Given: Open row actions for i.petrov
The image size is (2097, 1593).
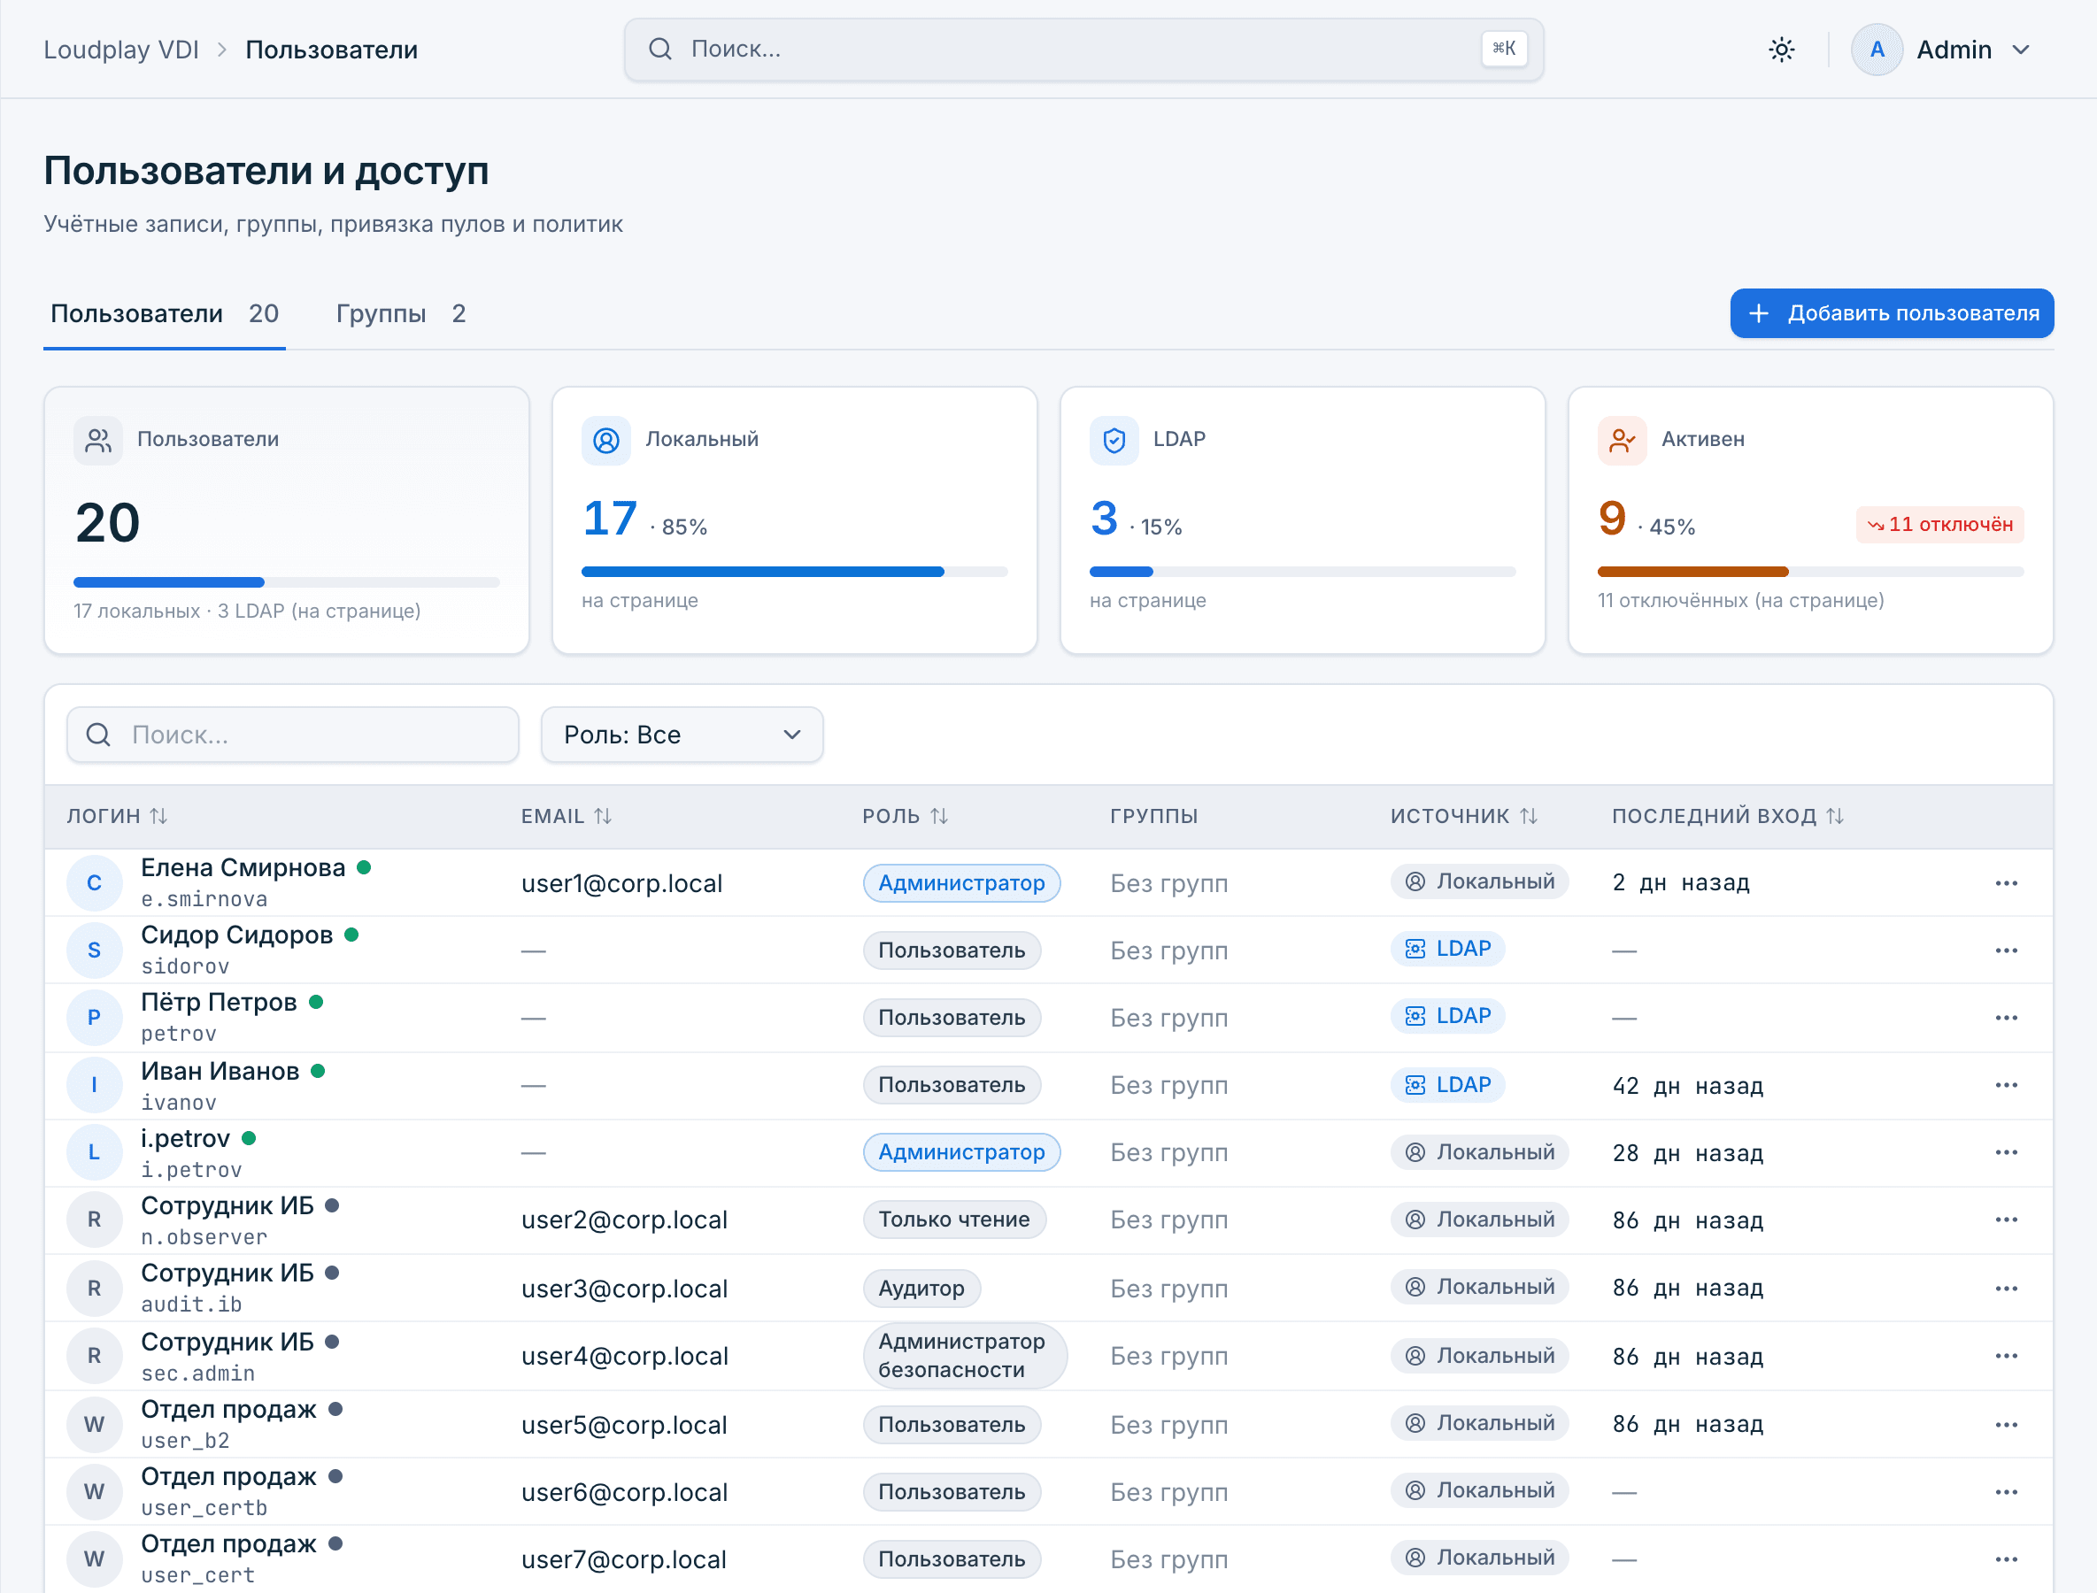Looking at the screenshot, I should [2006, 1152].
